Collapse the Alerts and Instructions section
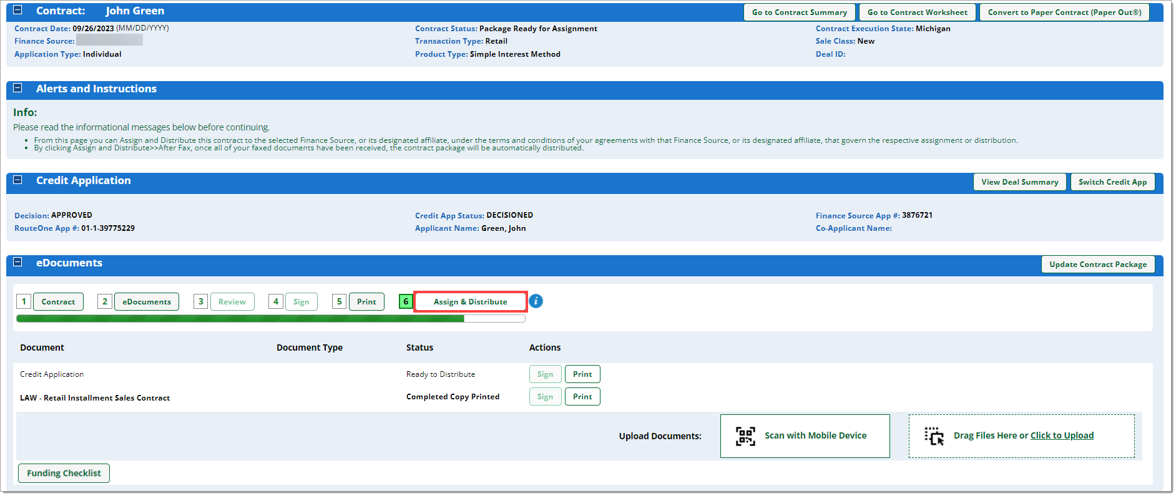The image size is (1176, 496). click(17, 88)
